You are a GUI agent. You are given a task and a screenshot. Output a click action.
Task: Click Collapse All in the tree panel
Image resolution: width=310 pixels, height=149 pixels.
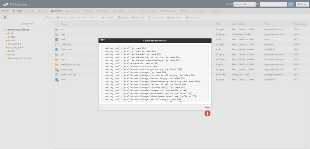(27, 24)
